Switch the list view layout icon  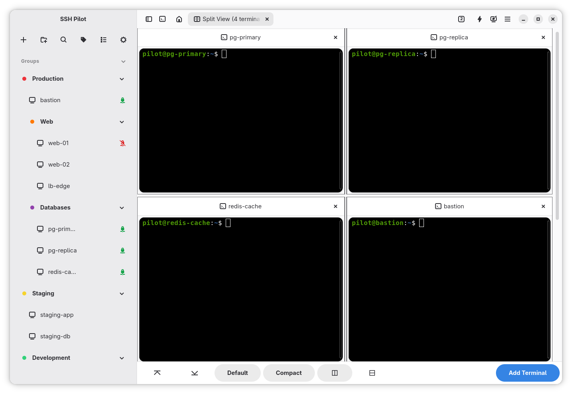103,40
